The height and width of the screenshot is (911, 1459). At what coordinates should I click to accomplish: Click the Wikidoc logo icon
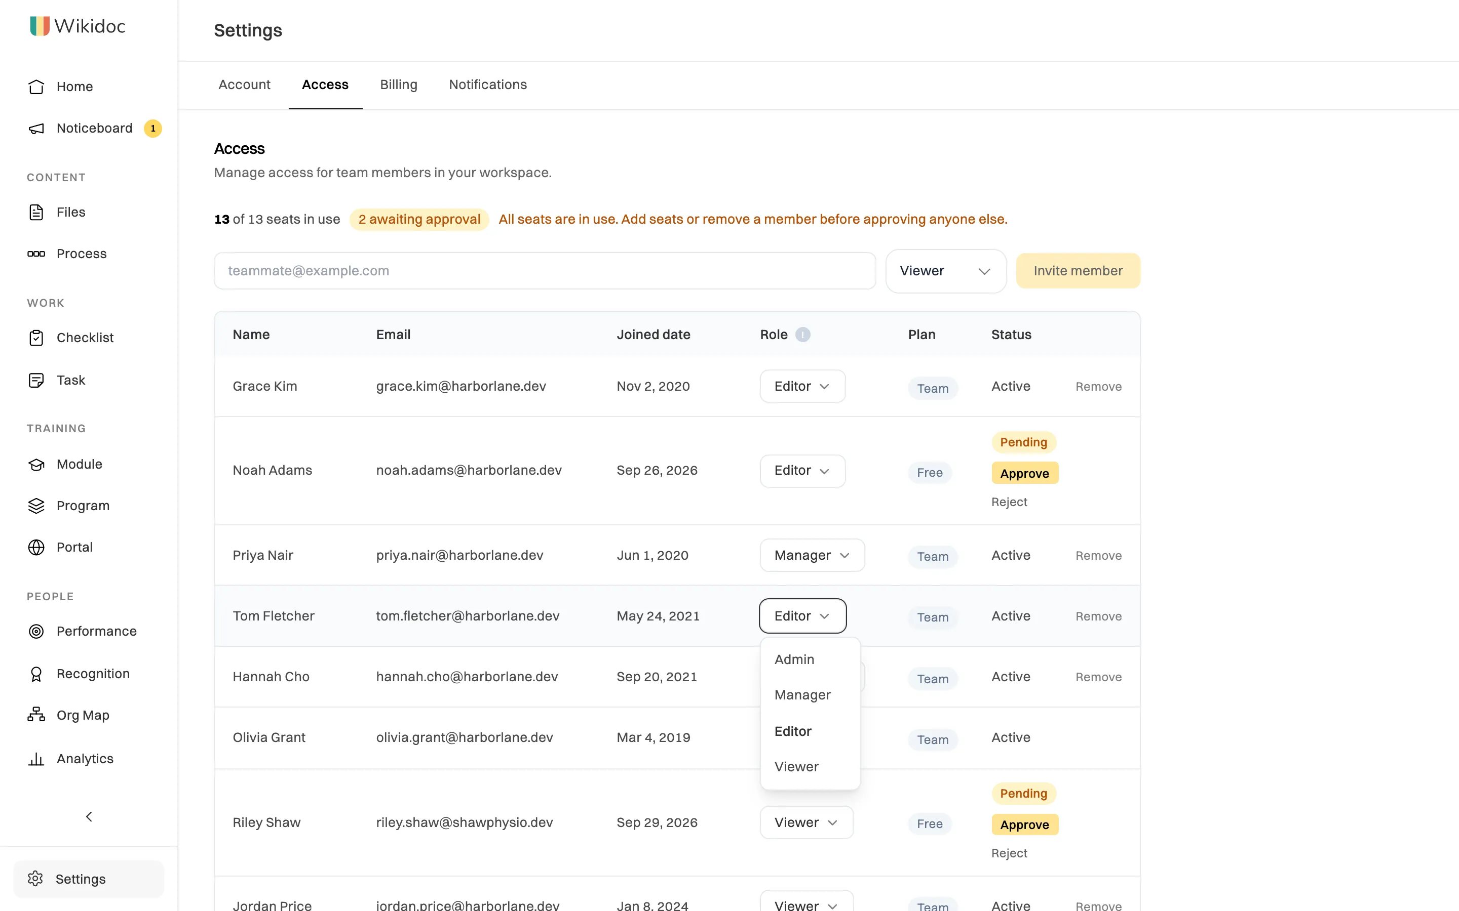pyautogui.click(x=40, y=26)
